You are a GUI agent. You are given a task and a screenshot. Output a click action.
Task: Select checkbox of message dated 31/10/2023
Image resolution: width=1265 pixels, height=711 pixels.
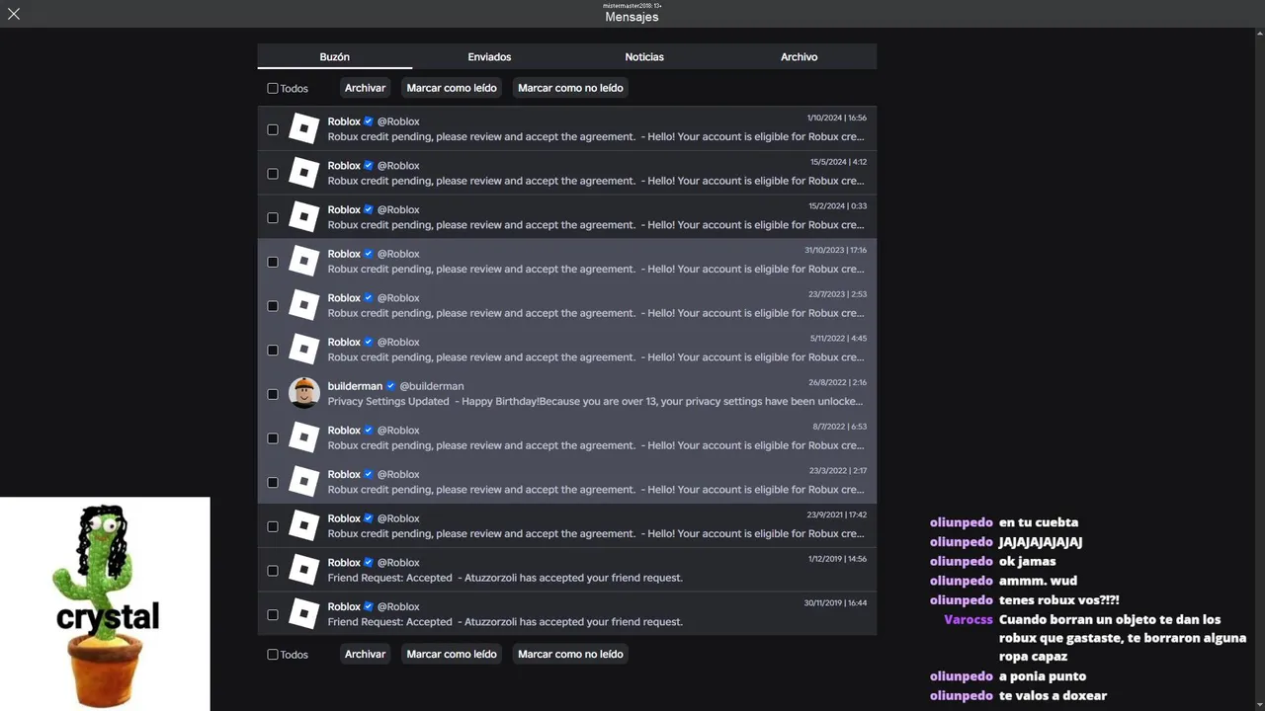pyautogui.click(x=273, y=262)
